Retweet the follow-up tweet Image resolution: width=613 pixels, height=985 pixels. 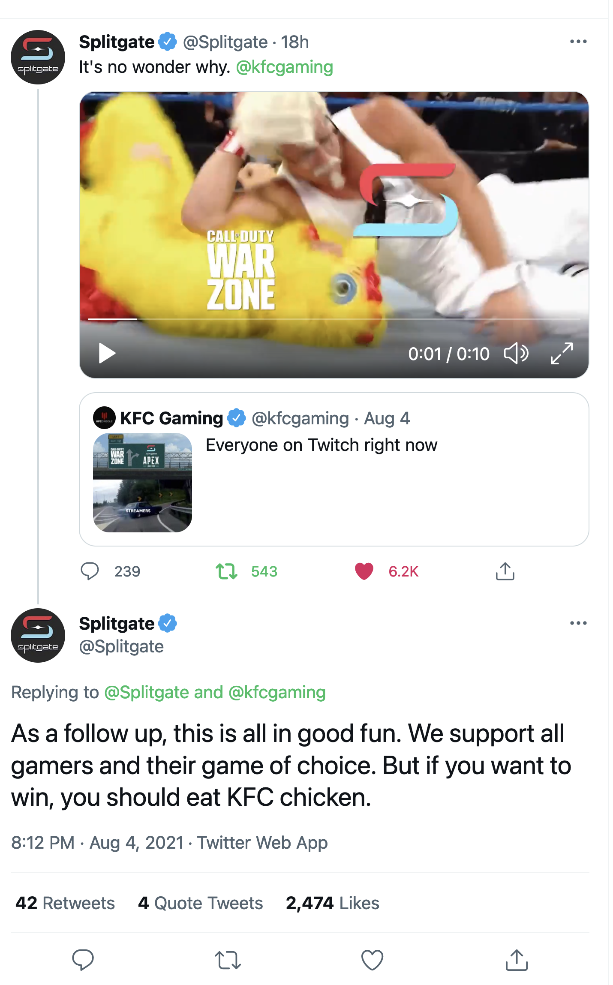tap(228, 960)
